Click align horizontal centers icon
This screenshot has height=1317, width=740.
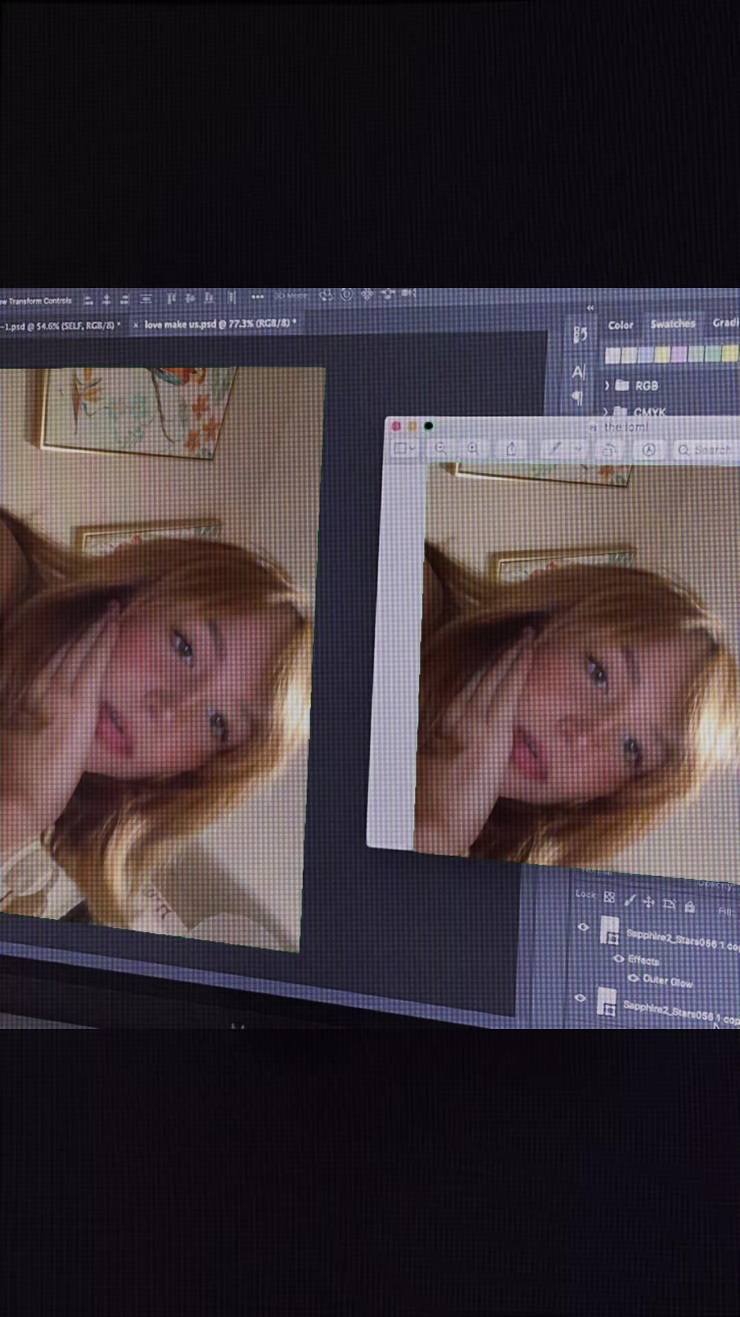(106, 300)
